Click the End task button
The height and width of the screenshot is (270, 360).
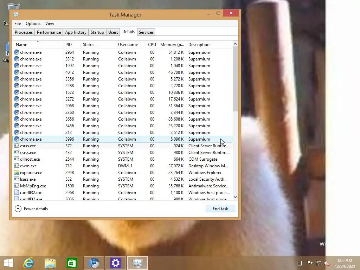pos(220,209)
